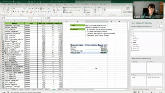Open PivotTable and chart wizard button

click(x=128, y=10)
